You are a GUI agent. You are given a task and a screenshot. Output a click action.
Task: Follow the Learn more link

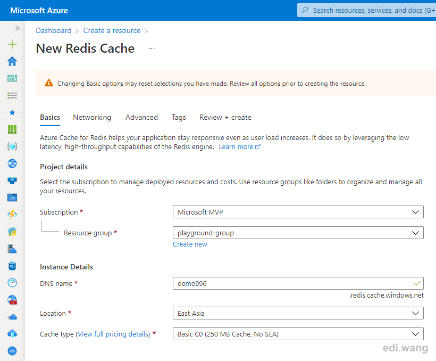240,147
